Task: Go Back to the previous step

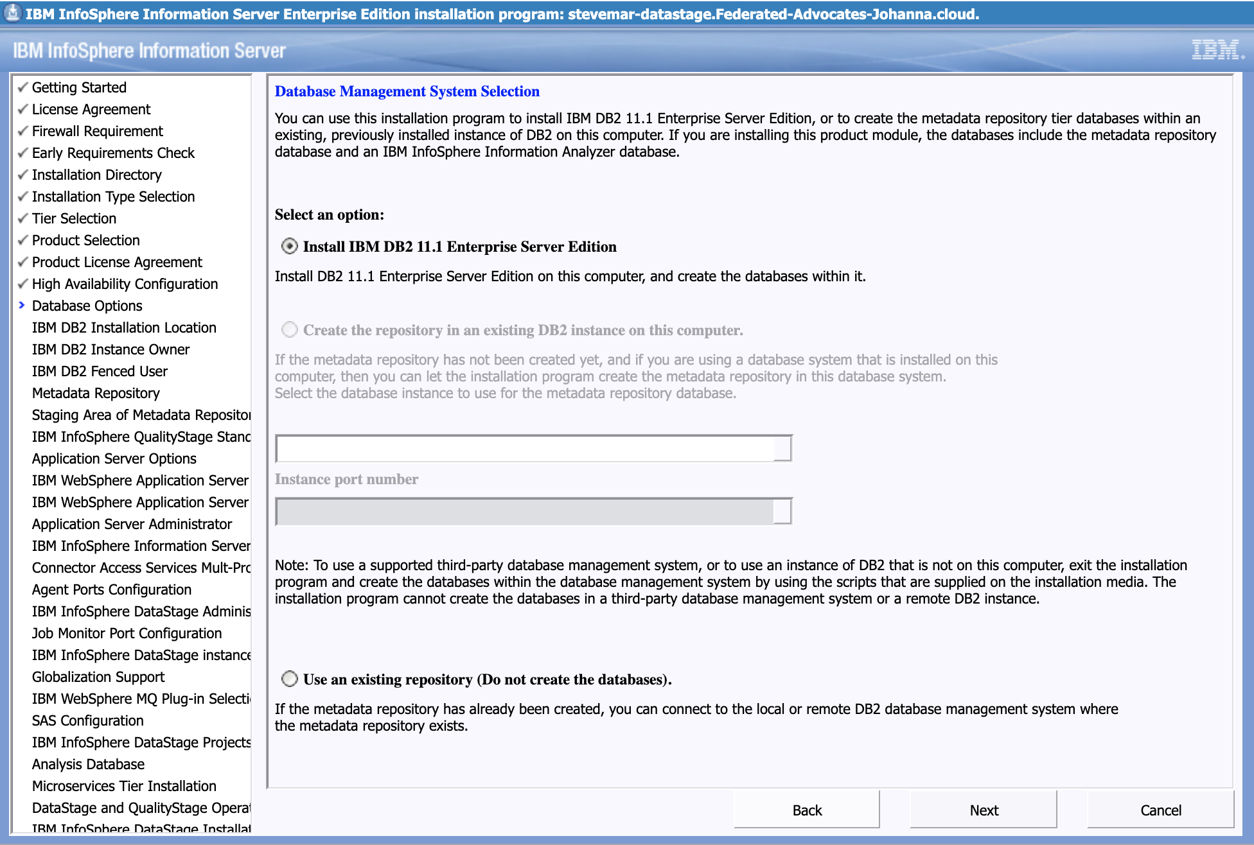Action: 807,810
